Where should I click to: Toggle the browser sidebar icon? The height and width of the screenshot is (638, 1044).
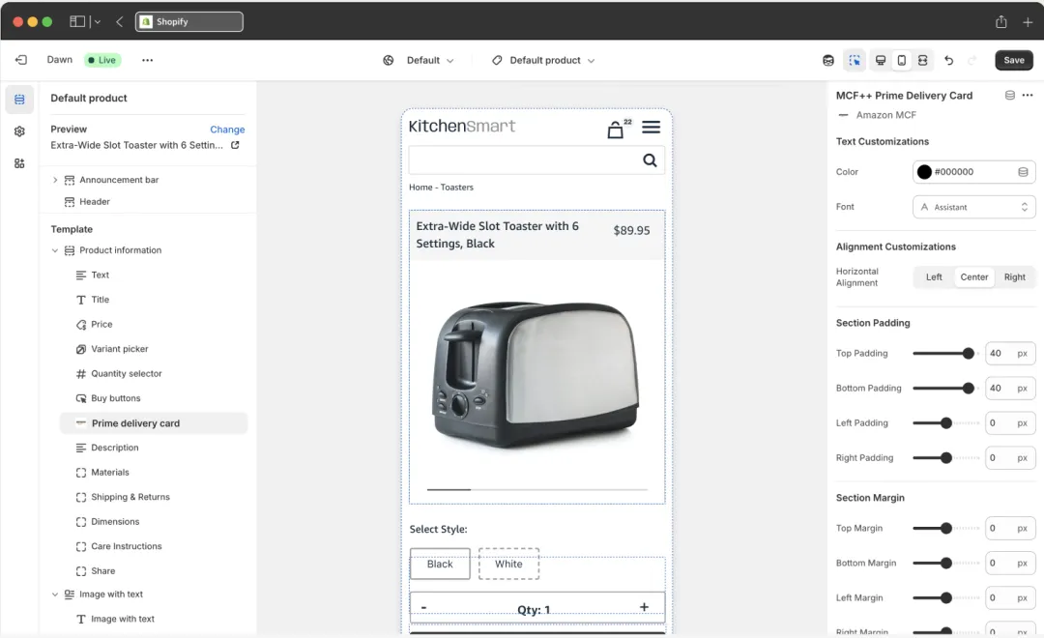click(x=77, y=21)
